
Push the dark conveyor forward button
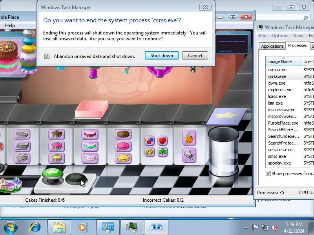point(76,179)
